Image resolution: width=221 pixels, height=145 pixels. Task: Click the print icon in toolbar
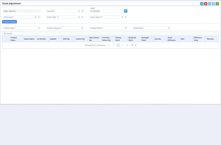pyautogui.click(x=213, y=4)
